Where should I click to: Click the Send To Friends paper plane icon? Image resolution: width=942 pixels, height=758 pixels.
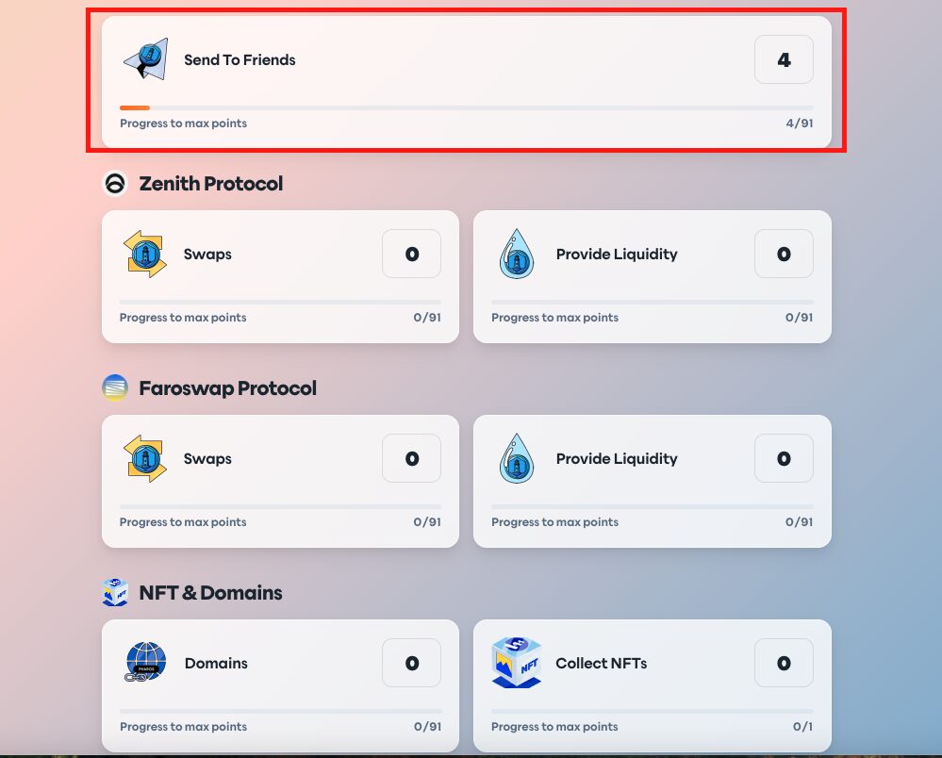pyautogui.click(x=145, y=59)
